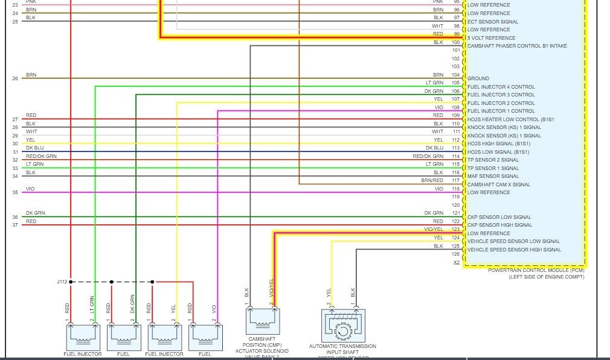Click the vertical 'DK GRN' label above injector
This screenshot has height=360, width=610.
133,304
